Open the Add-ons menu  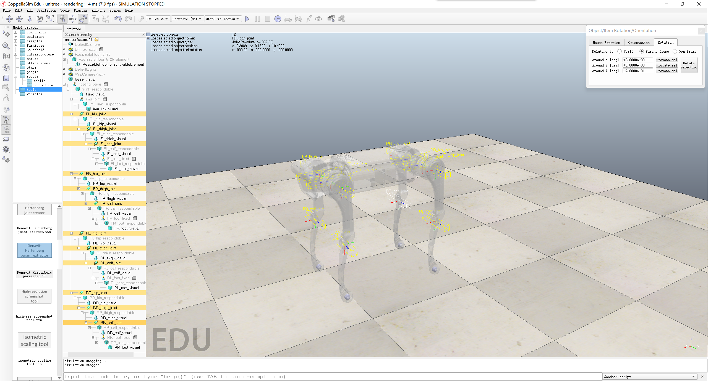[x=98, y=10]
